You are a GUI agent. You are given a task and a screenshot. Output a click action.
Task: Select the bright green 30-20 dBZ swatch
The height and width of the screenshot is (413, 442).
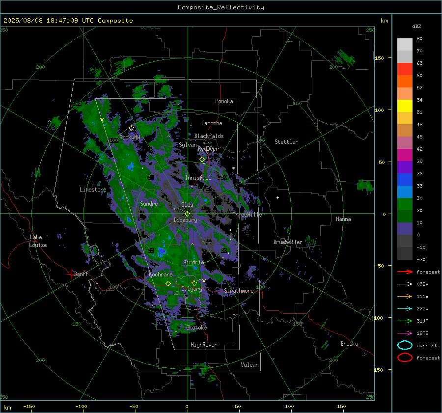click(405, 204)
